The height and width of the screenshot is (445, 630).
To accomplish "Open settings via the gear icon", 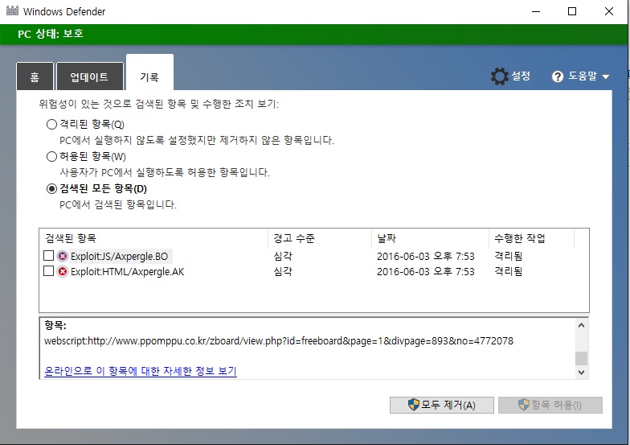I will [500, 76].
